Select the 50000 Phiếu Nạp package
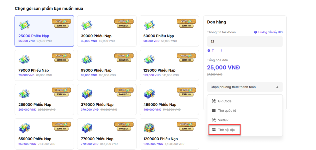 (169, 31)
